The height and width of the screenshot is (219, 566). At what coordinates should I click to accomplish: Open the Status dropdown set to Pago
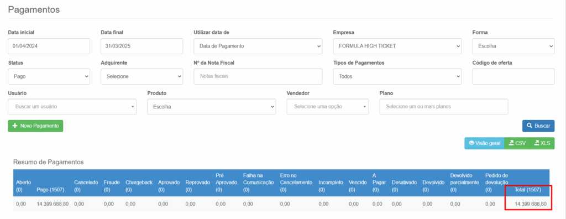(x=49, y=77)
